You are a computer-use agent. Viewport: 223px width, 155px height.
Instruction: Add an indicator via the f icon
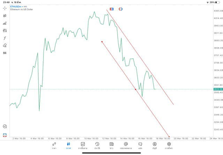[x=5, y=38]
